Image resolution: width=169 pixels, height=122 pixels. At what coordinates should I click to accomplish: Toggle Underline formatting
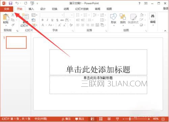point(52,20)
